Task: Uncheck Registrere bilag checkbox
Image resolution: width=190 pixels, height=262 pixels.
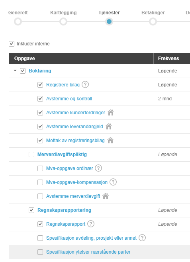Action: 40,85
